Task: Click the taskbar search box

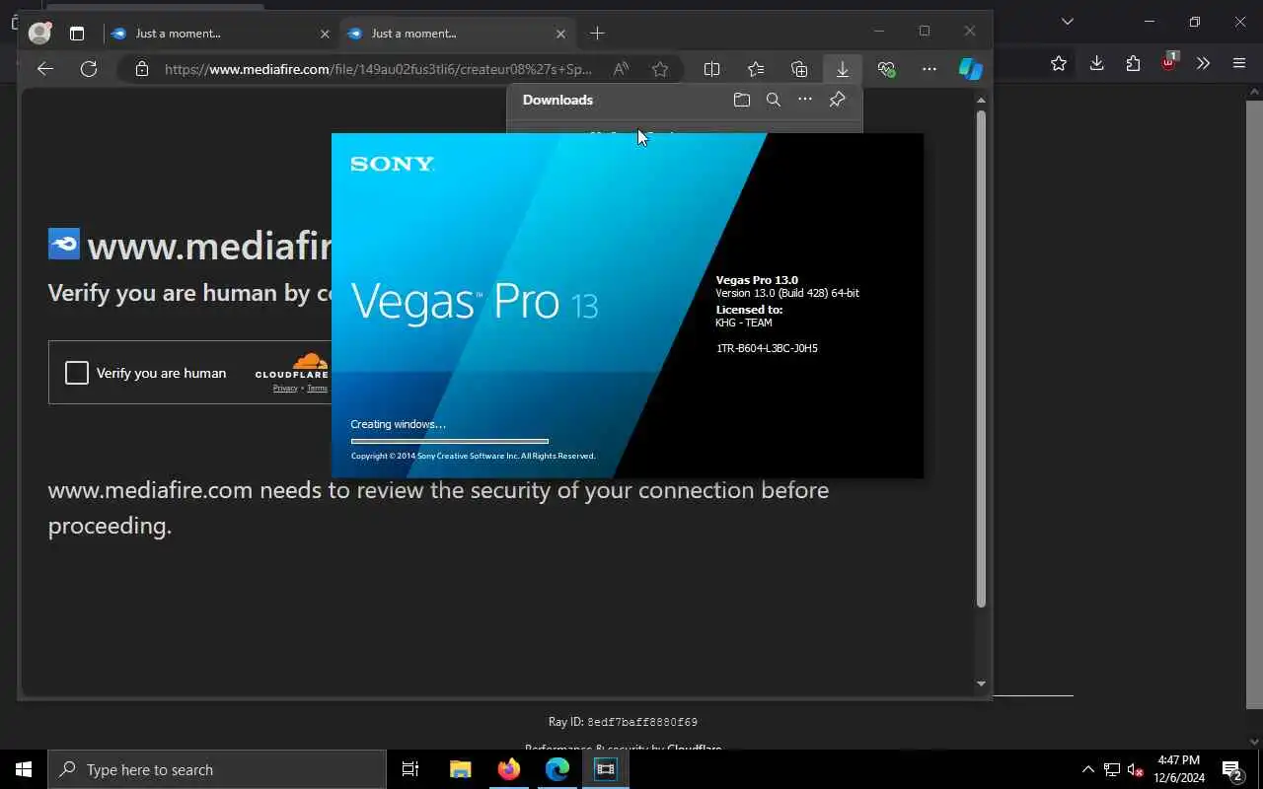Action: tap(217, 769)
